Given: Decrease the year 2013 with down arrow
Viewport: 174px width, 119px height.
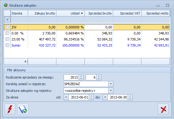Looking at the screenshot, I should (x=81, y=79).
